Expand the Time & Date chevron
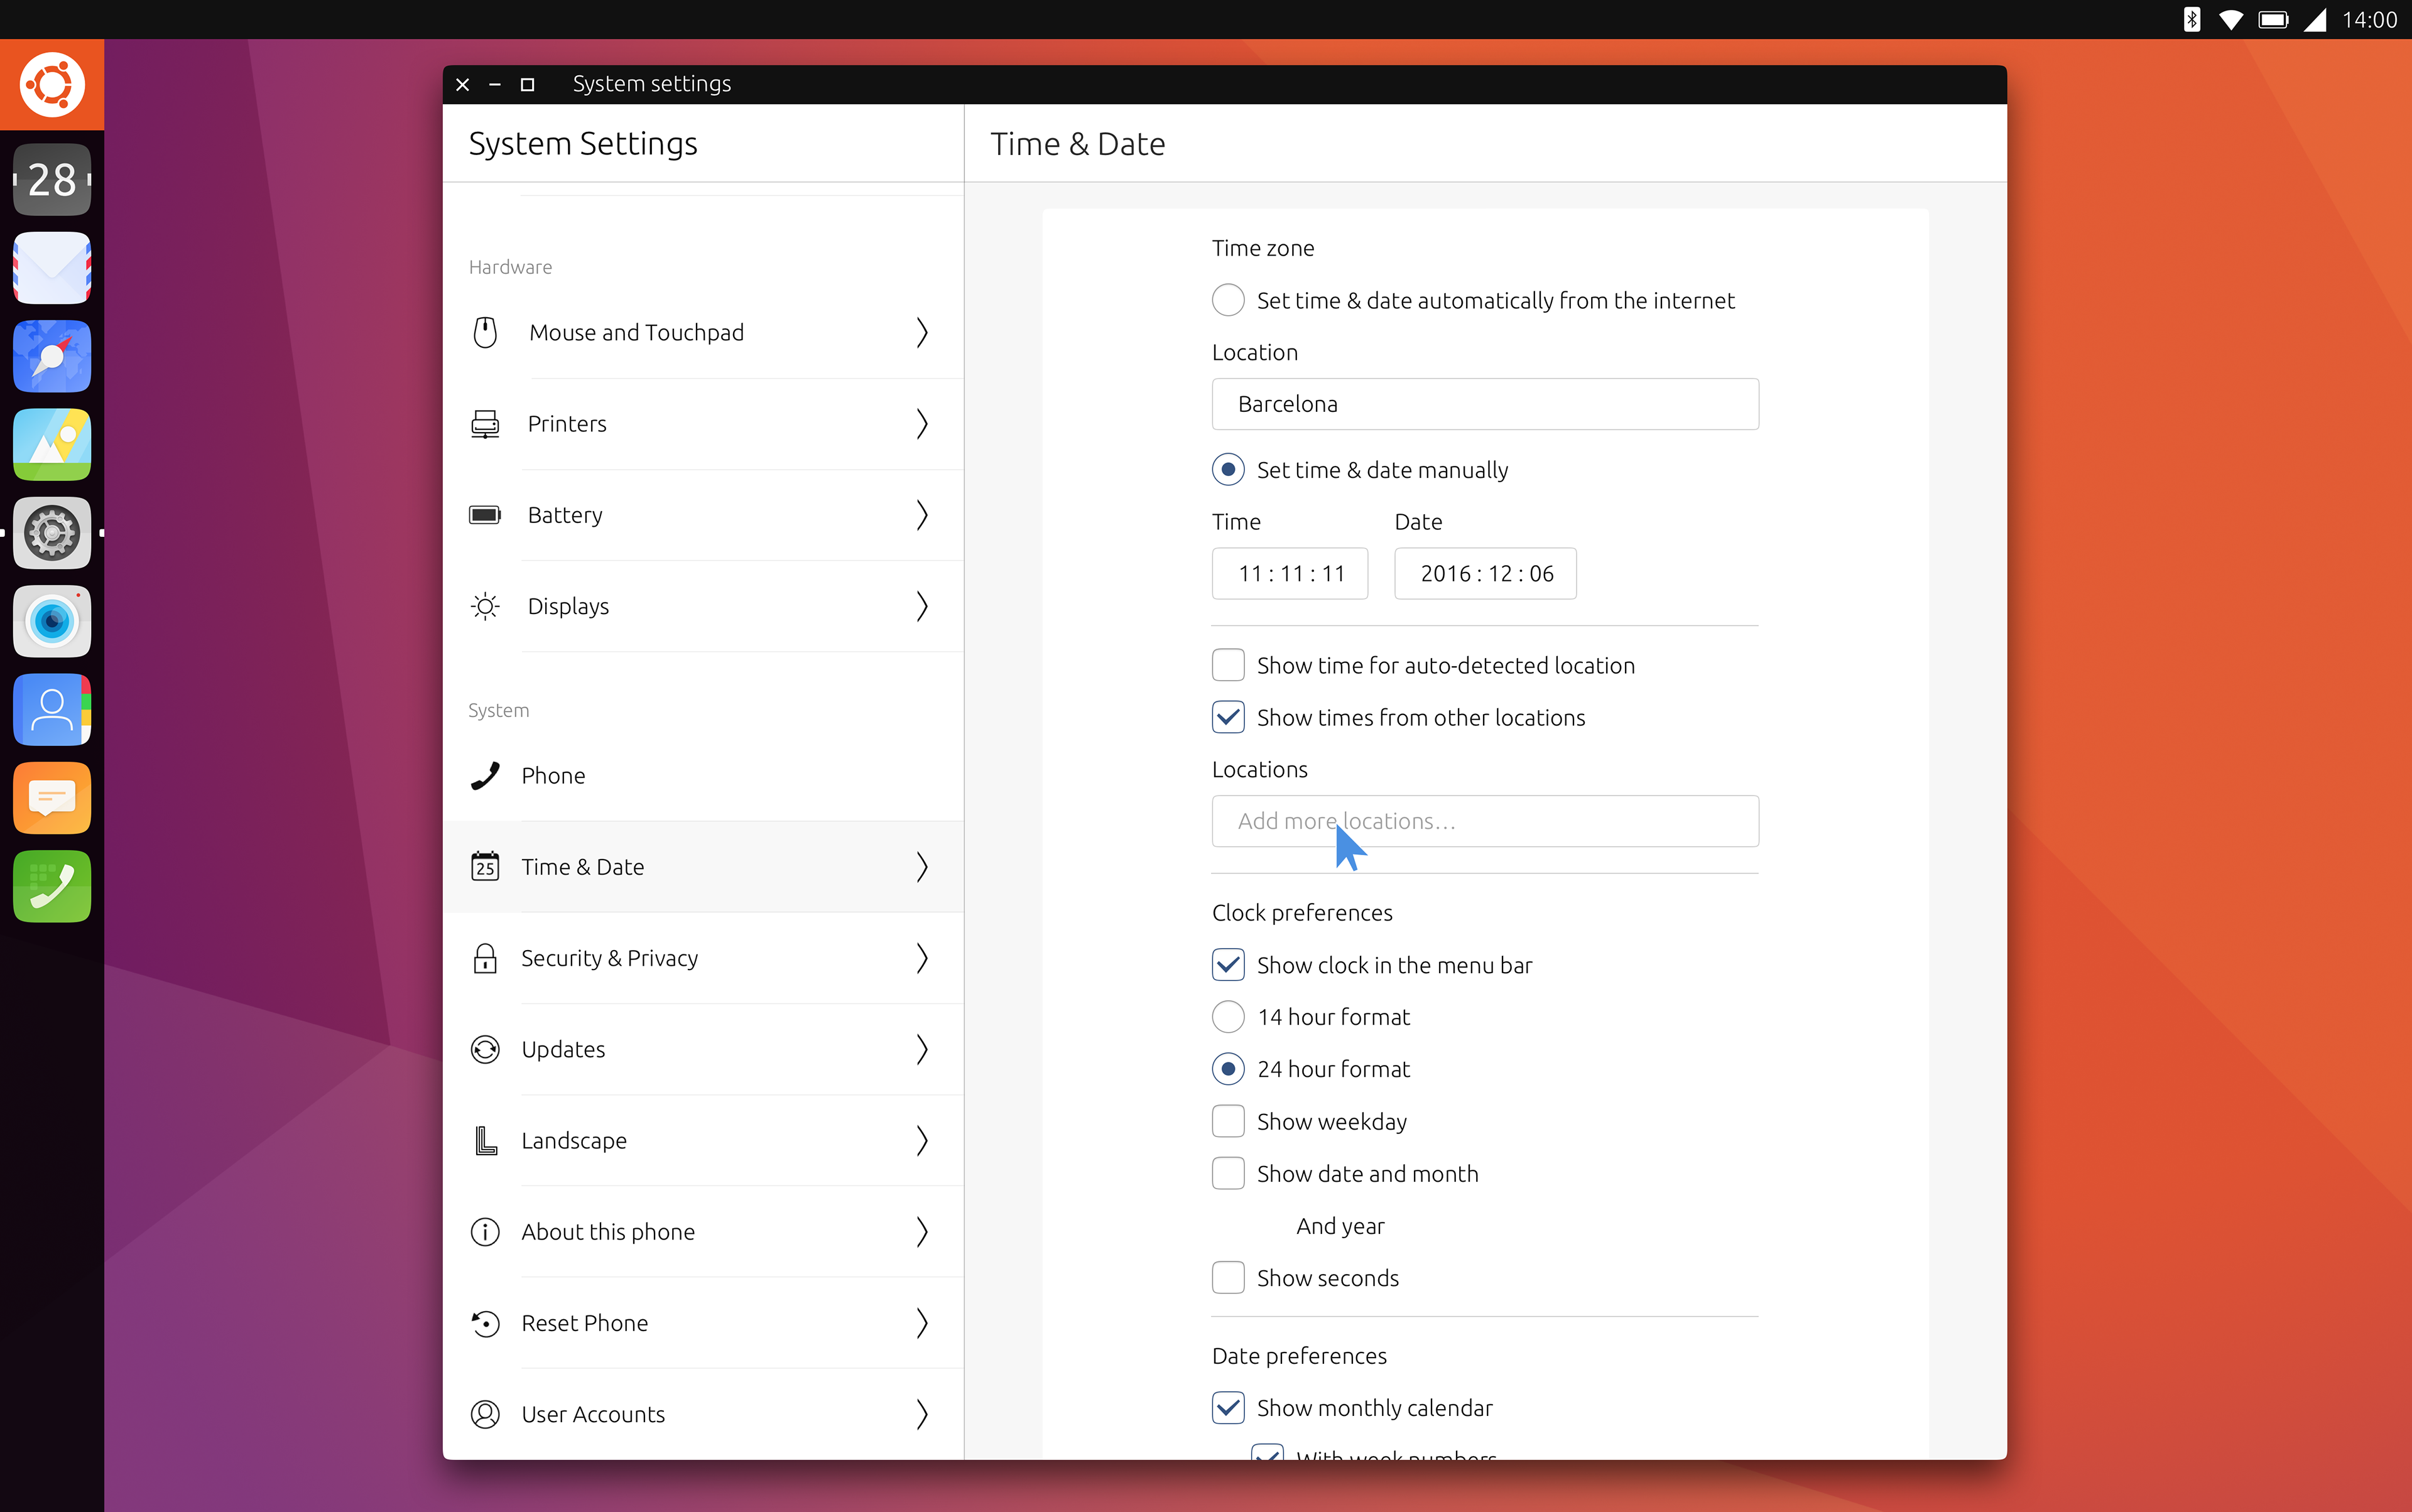Viewport: 2412px width, 1512px height. (922, 867)
